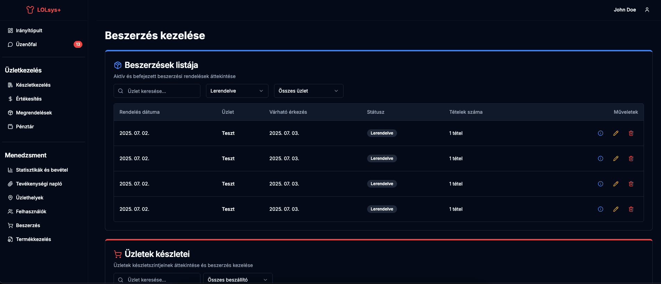Screen dimensions: 661x284
Task: Click the pencil edit icon in the second row
Action: (615, 158)
